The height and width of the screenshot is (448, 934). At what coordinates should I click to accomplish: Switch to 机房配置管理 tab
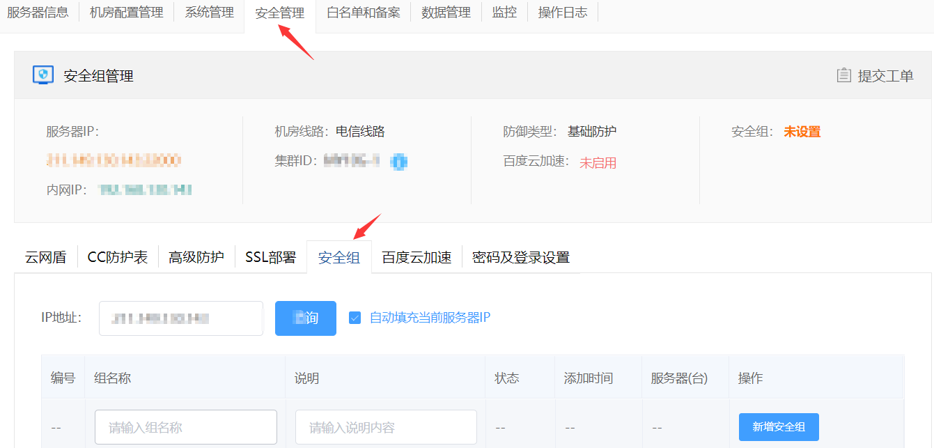click(126, 13)
